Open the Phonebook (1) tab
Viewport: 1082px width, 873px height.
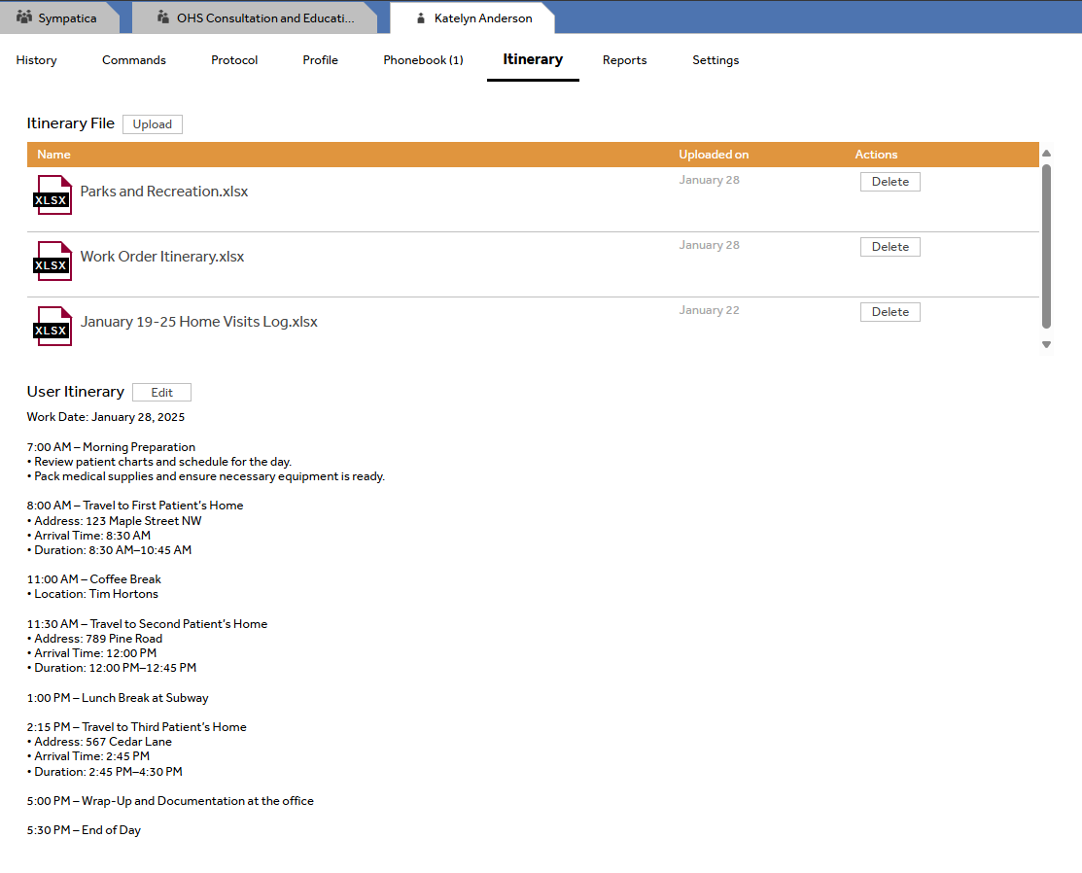(x=423, y=60)
